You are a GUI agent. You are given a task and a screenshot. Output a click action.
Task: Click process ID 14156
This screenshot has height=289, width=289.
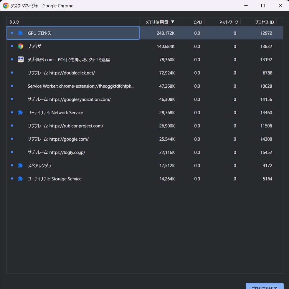tap(266, 99)
